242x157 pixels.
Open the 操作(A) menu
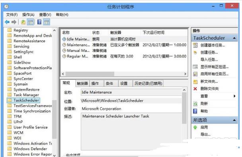tap(28, 15)
